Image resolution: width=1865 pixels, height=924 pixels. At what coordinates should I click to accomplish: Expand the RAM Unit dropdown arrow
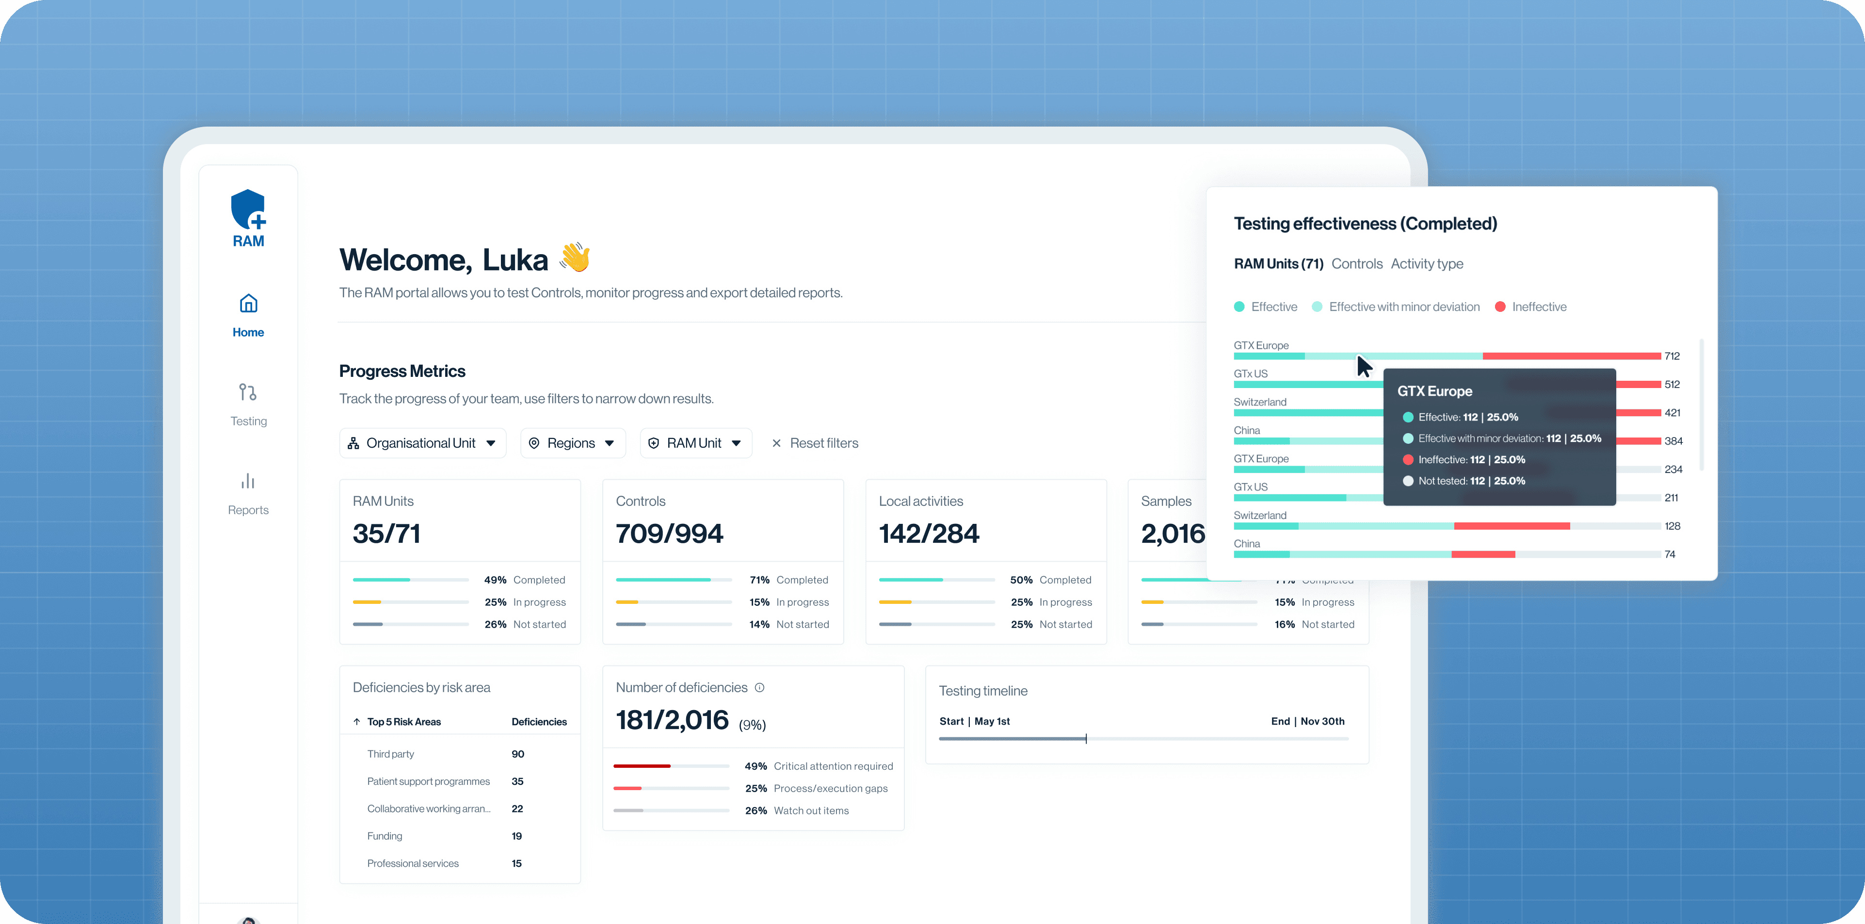tap(736, 443)
